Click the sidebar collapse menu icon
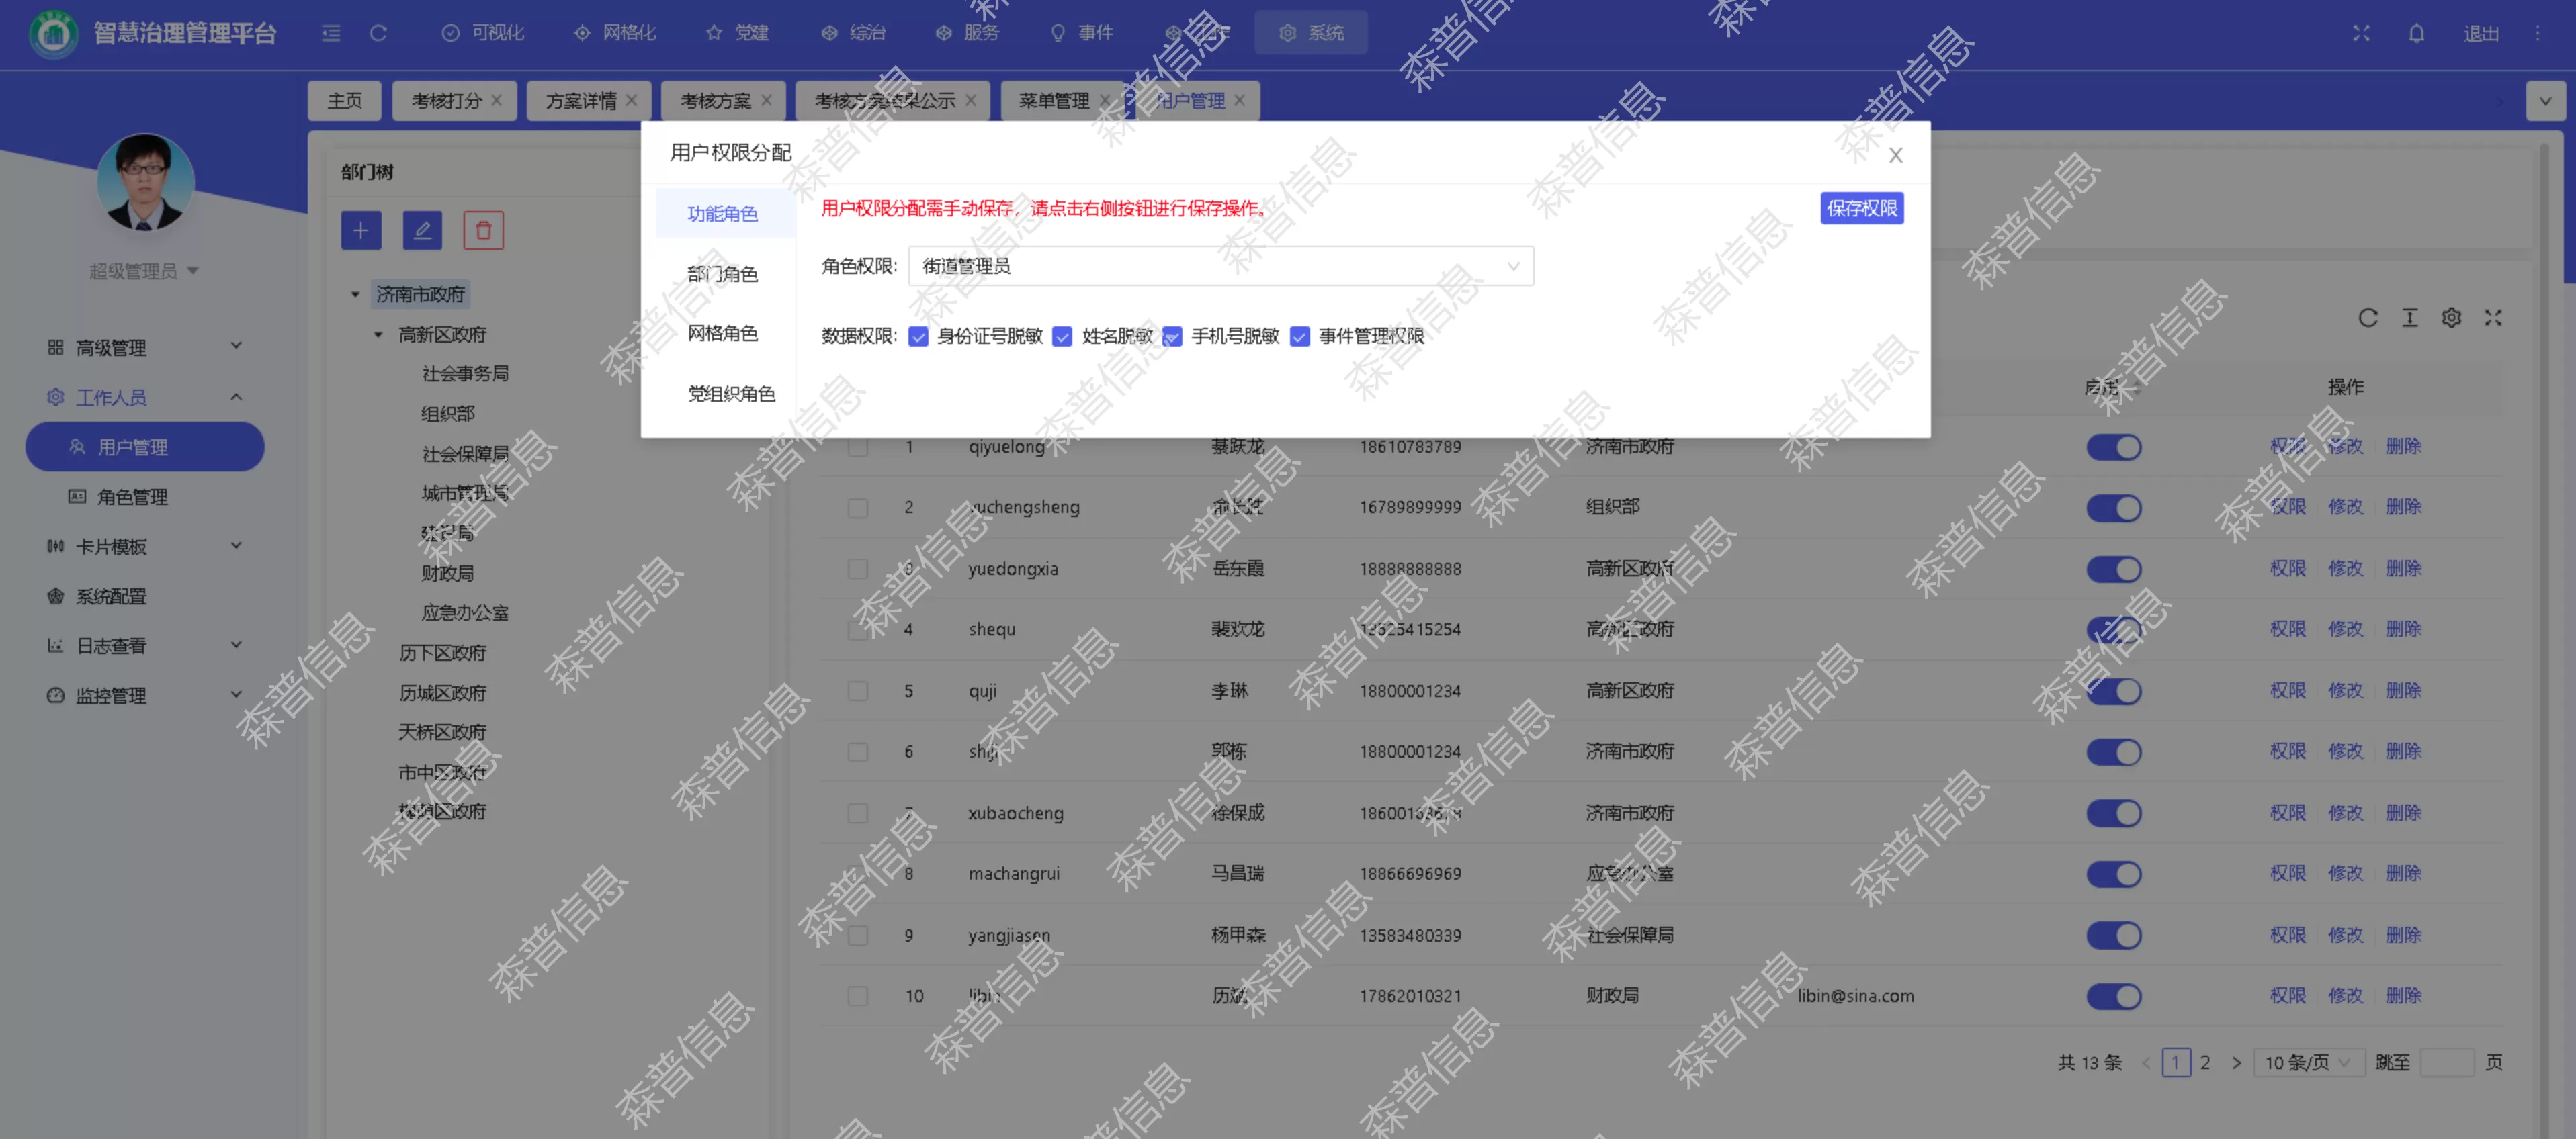2576x1139 pixels. (x=331, y=33)
